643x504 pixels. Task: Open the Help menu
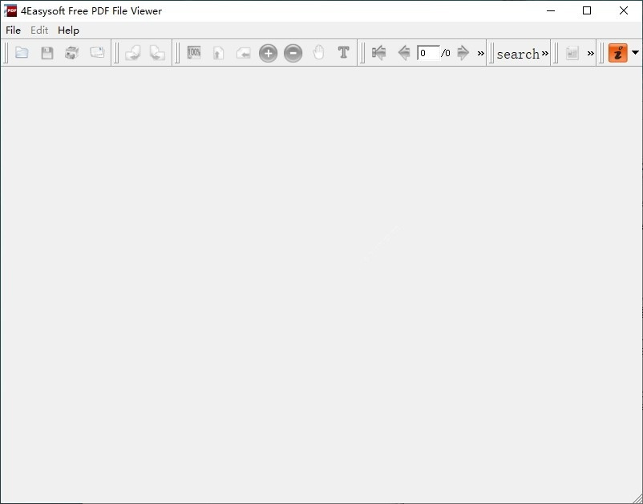tap(69, 30)
